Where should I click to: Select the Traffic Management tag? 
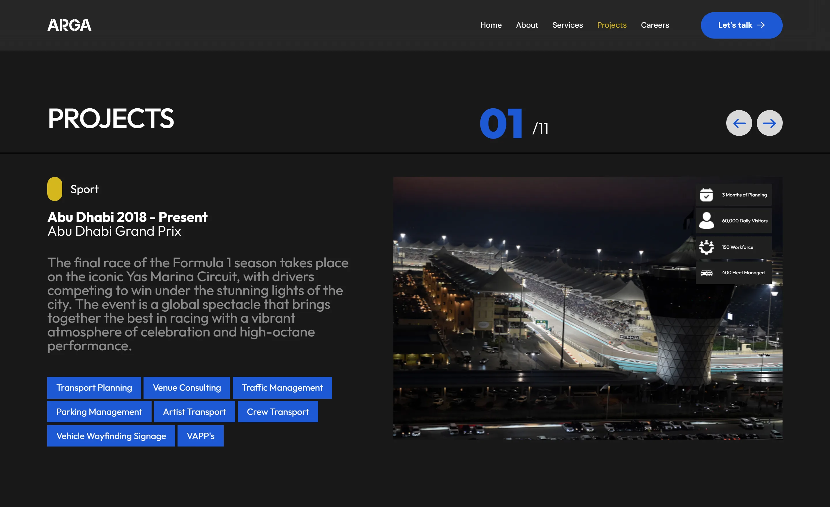tap(282, 387)
